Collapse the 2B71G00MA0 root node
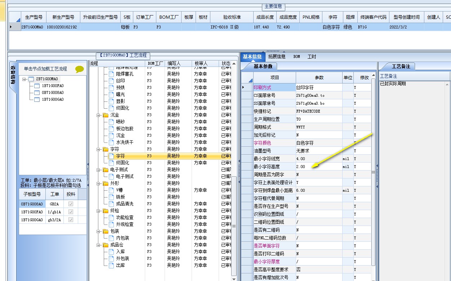451x281 pixels. pyautogui.click(x=24, y=79)
